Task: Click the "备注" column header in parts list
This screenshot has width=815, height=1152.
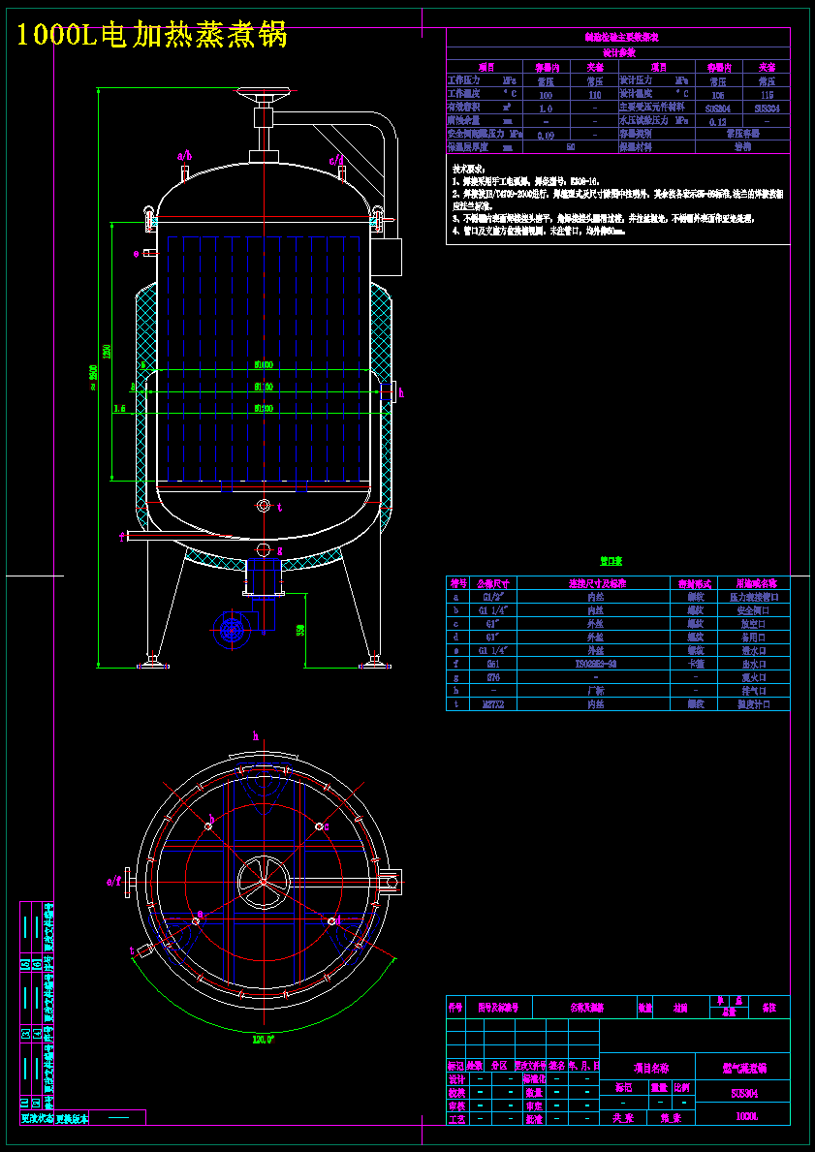Action: pyautogui.click(x=769, y=1006)
